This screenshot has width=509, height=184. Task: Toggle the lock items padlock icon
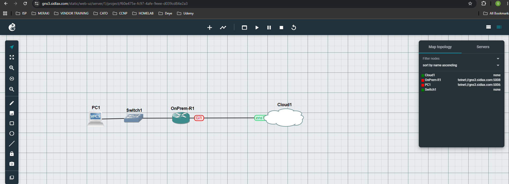pos(12,154)
